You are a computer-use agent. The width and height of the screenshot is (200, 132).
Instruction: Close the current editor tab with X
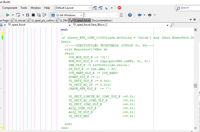pyautogui.click(x=194, y=19)
